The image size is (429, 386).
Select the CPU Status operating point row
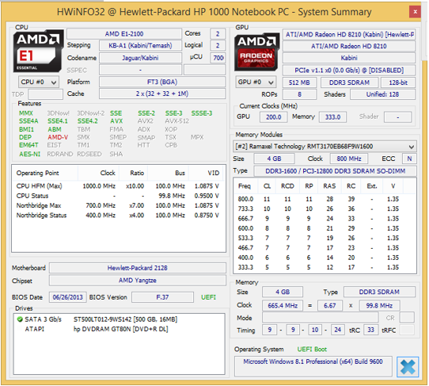(x=118, y=196)
